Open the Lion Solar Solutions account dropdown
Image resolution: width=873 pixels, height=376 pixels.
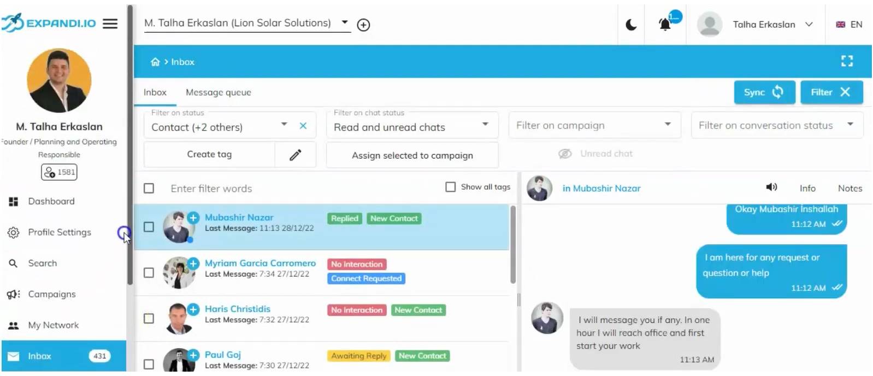click(x=344, y=22)
